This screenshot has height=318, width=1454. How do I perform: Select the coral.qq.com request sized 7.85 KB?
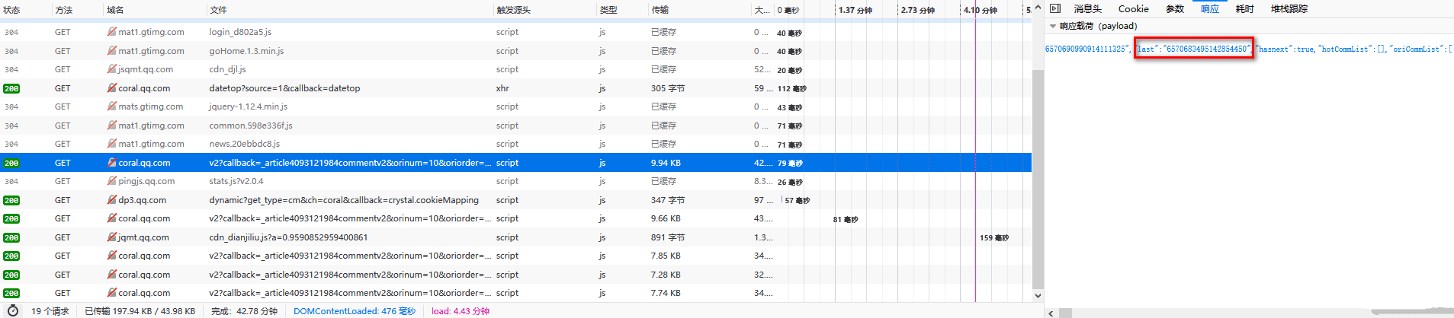[515, 256]
